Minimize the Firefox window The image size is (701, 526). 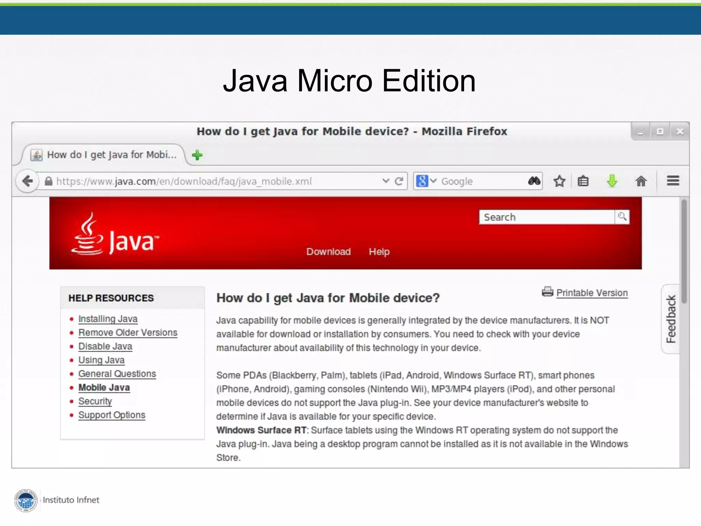(640, 132)
